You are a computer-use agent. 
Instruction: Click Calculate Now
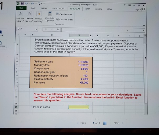click(64, 14)
